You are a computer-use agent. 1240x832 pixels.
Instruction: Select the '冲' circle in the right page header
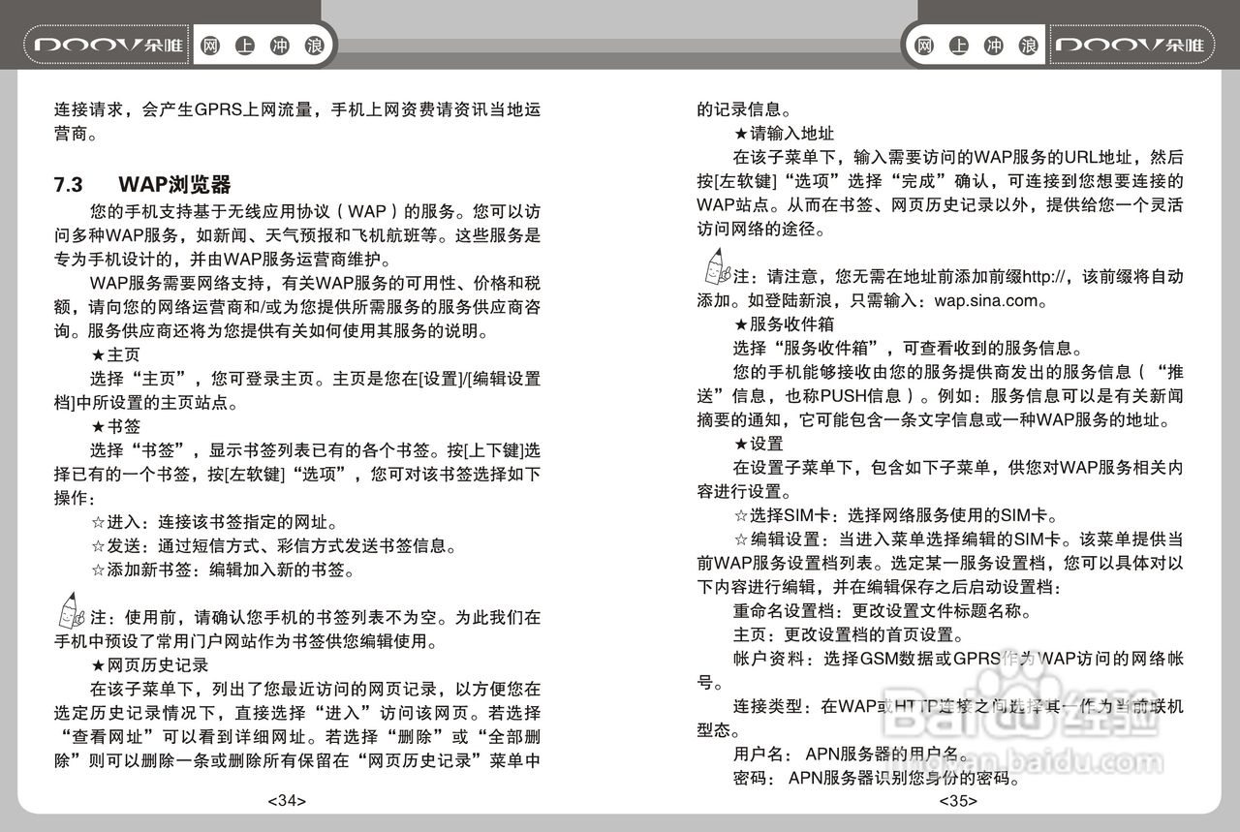point(994,46)
